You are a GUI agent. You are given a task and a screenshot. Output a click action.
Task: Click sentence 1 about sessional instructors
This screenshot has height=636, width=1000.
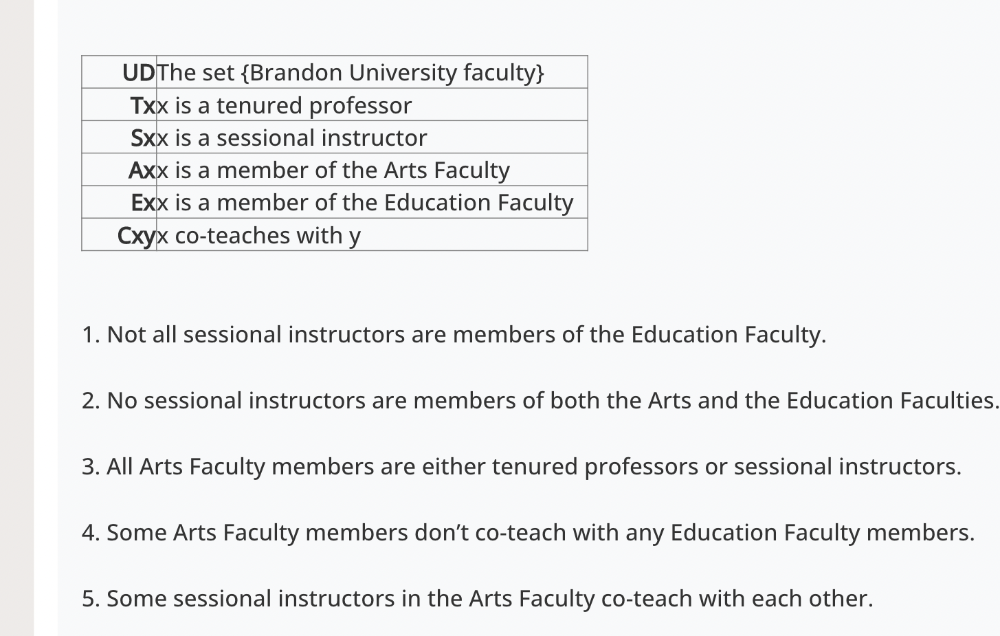pos(454,335)
